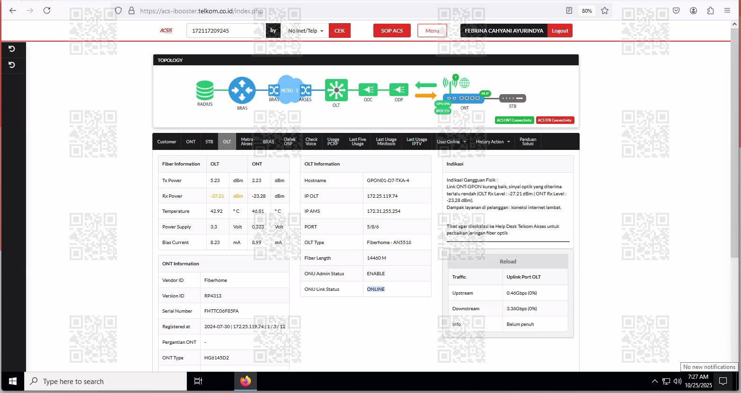The width and height of the screenshot is (741, 393).
Task: Click the serial number FHTTC06F85FA
Action: coord(221,311)
